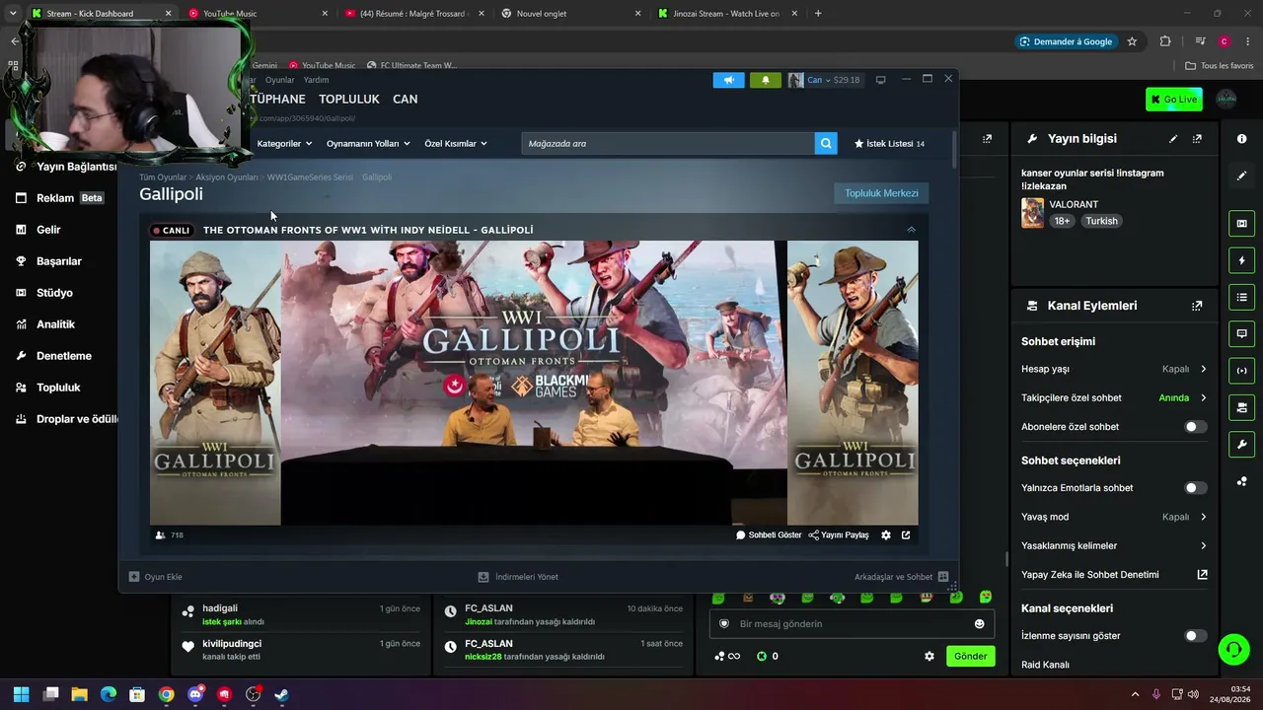Collapse the live broadcast section chevron

[911, 230]
